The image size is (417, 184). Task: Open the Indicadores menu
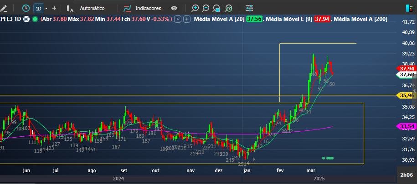coord(142,8)
